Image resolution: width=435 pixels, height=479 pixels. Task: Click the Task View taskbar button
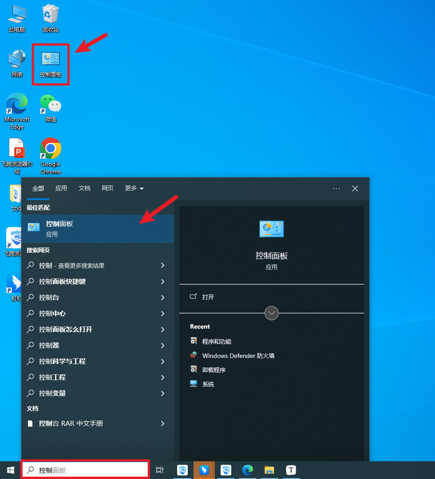tap(160, 470)
